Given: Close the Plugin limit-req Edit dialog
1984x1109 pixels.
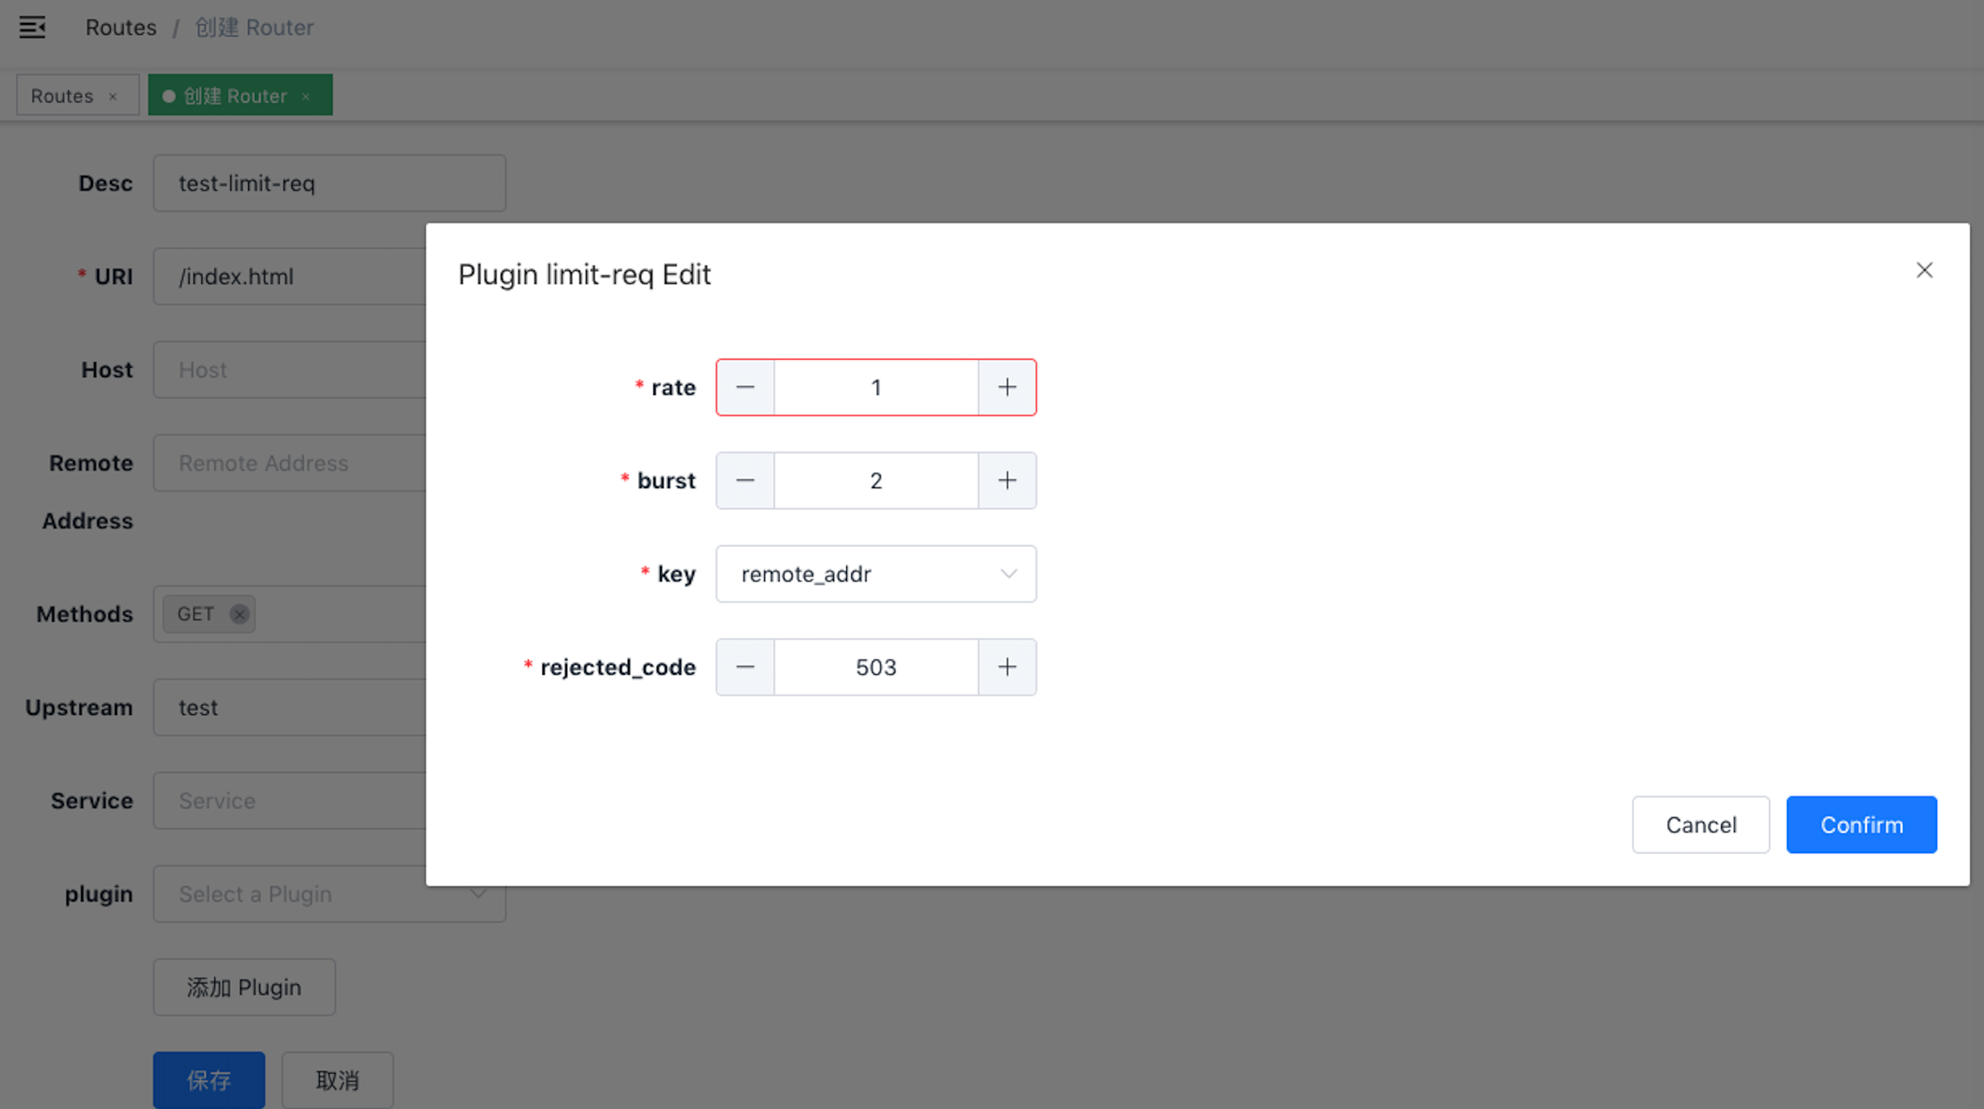Looking at the screenshot, I should [x=1923, y=270].
